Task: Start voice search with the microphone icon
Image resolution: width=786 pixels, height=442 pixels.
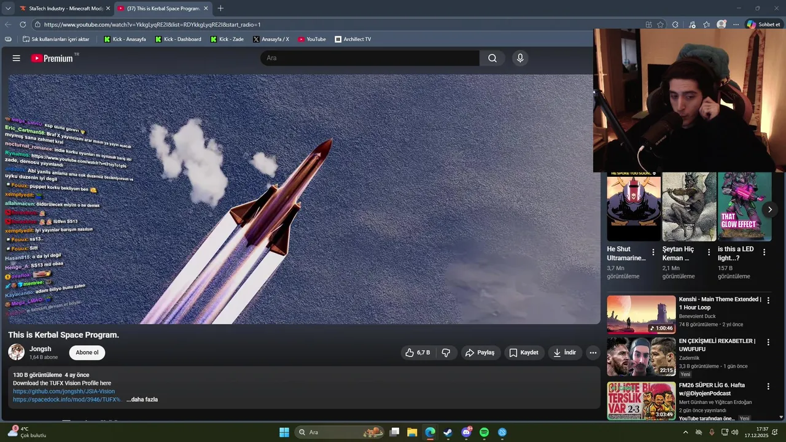Action: 520,58
